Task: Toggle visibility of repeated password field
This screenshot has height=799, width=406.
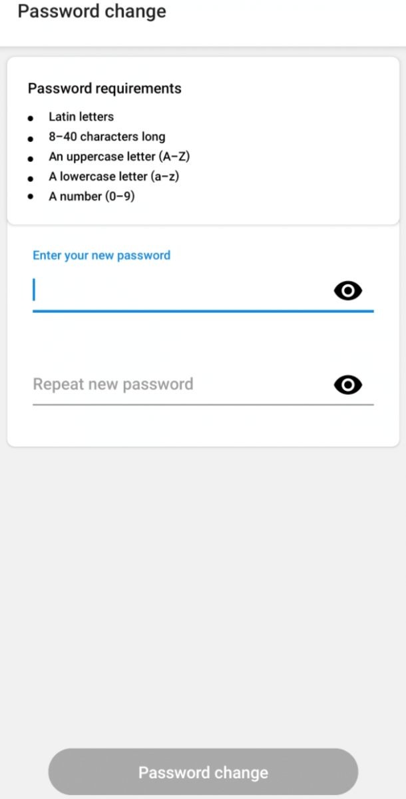Action: (347, 385)
